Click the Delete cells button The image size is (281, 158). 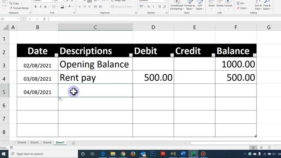220,5
